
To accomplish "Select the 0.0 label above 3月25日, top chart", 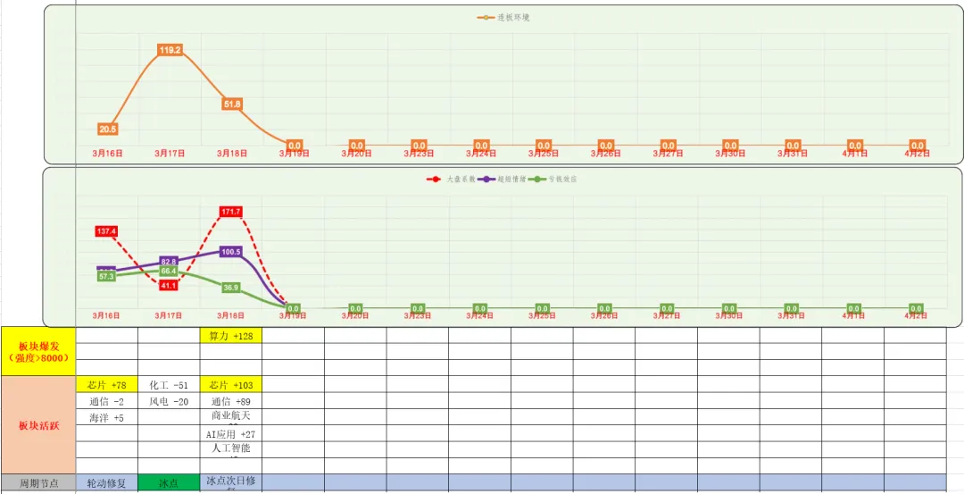I will (544, 146).
